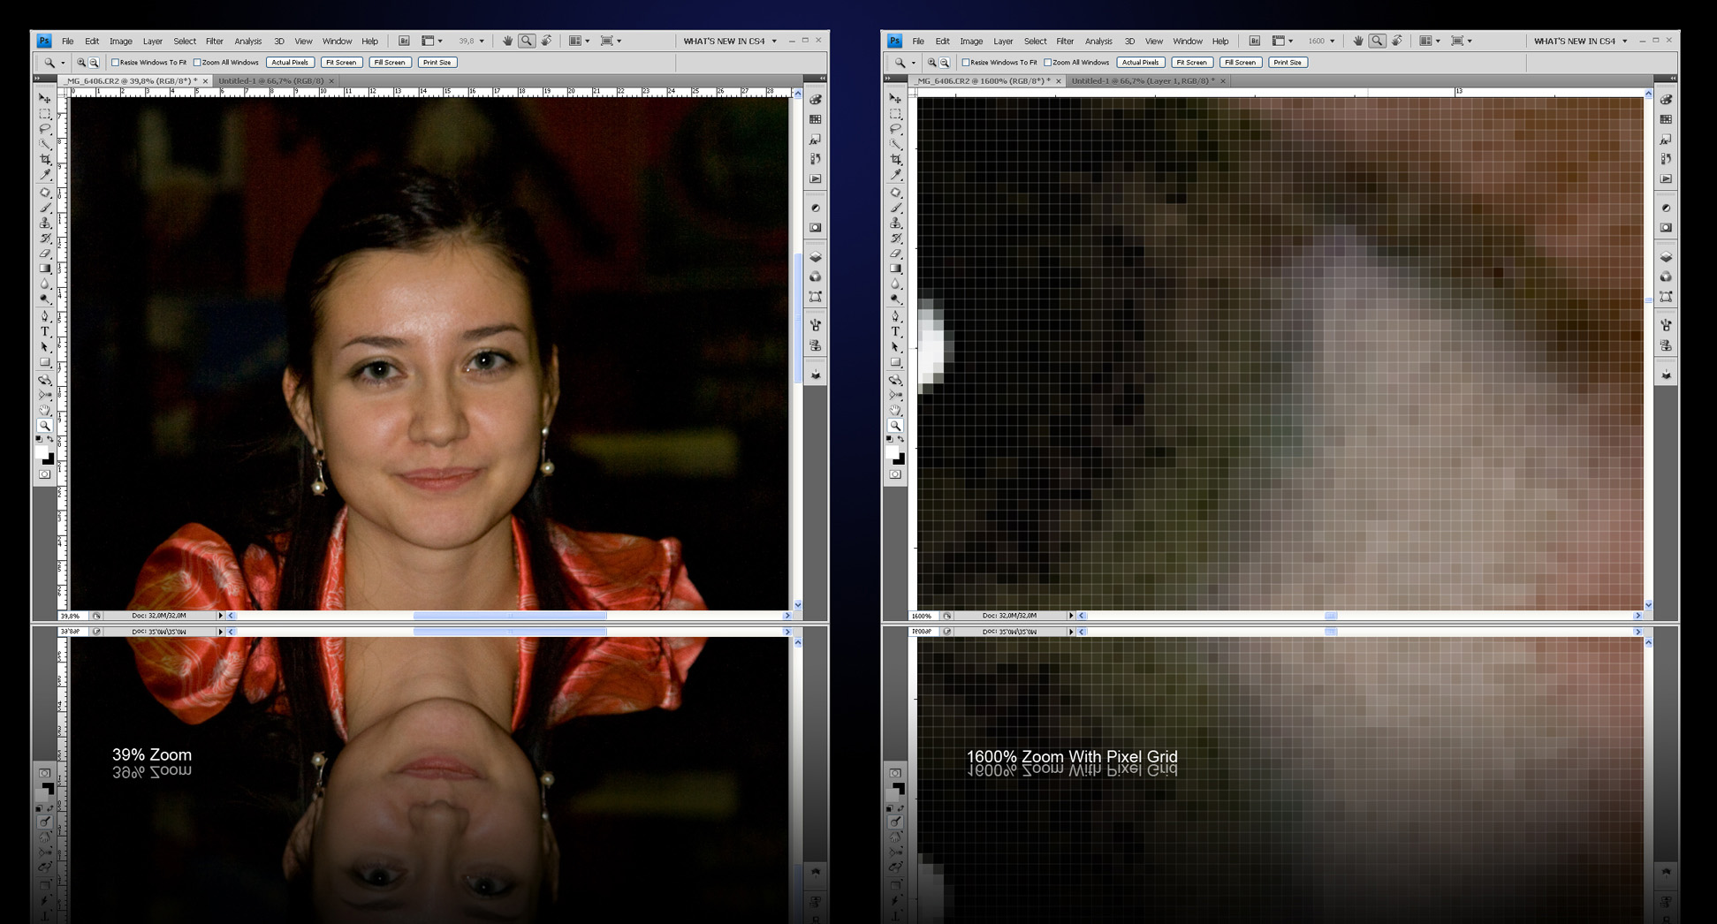The image size is (1717, 924).
Task: Select the Crop tool in left window
Action: 45,159
